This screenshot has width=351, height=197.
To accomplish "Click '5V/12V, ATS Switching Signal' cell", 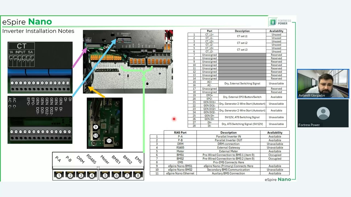I will [x=242, y=117].
